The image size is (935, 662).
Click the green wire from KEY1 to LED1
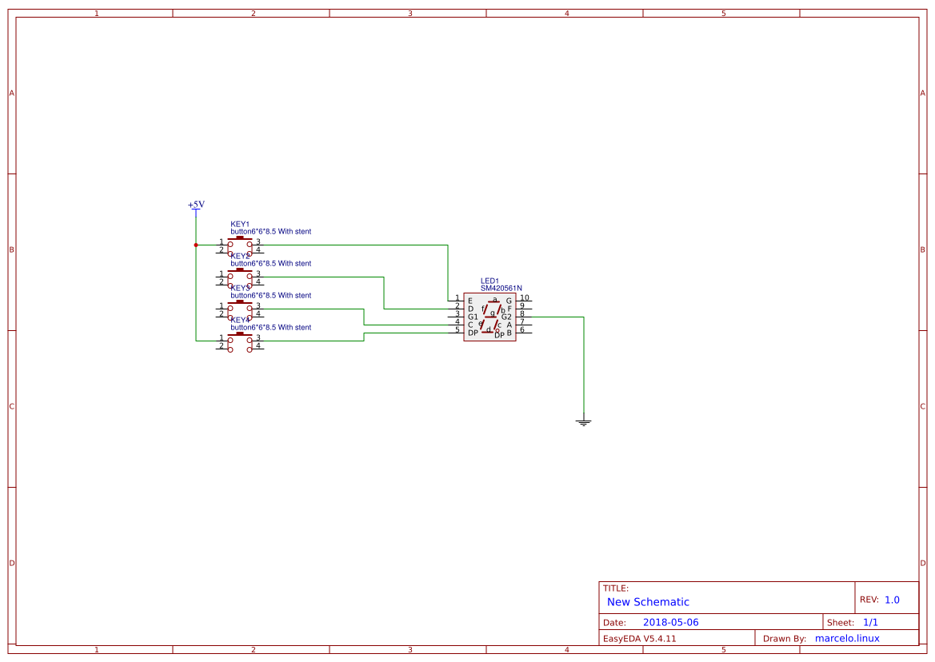(360, 245)
